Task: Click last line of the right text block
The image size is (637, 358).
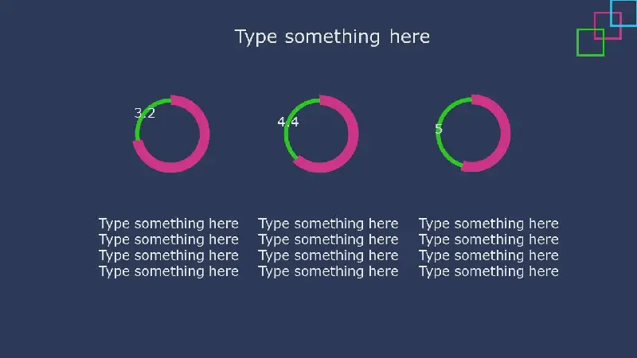Action: coord(489,271)
